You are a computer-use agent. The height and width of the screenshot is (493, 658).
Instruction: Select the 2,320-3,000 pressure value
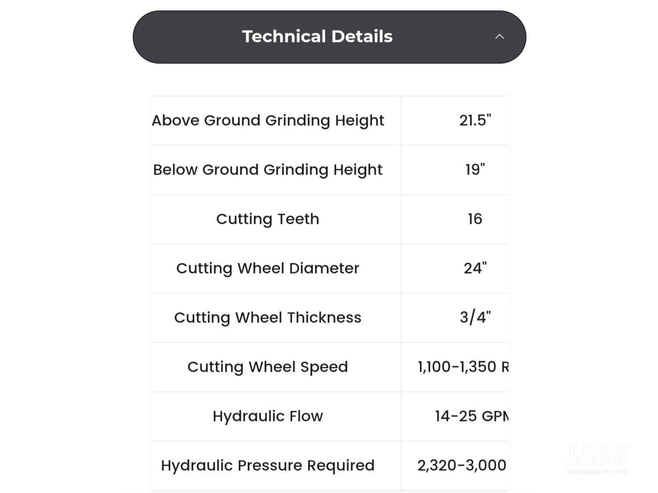point(462,465)
